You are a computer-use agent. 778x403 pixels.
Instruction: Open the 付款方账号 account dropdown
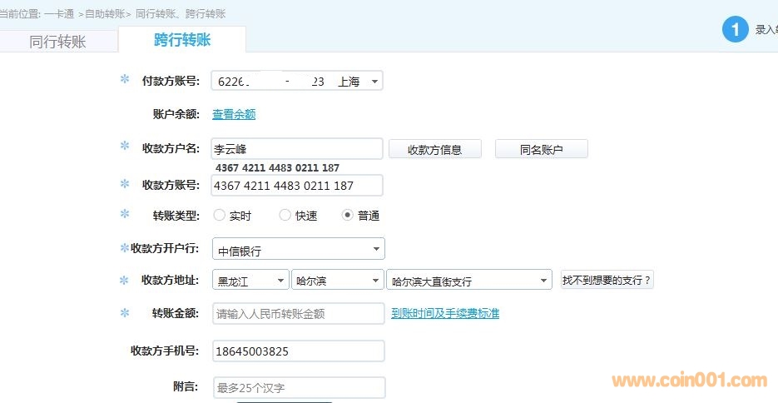pos(297,81)
